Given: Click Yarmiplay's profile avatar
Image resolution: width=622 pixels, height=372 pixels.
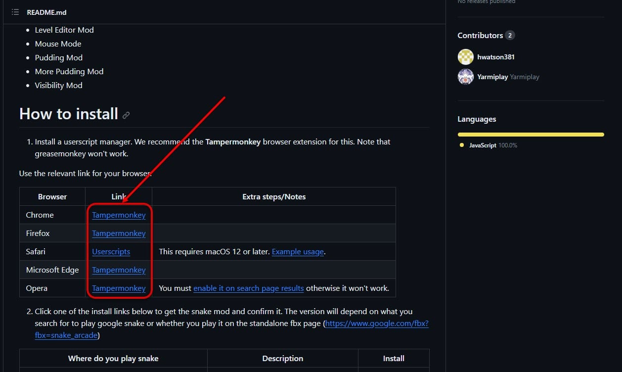Looking at the screenshot, I should (x=465, y=77).
